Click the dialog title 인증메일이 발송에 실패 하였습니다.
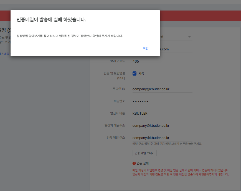Image resolution: width=241 pixels, height=191 pixels. click(51, 20)
